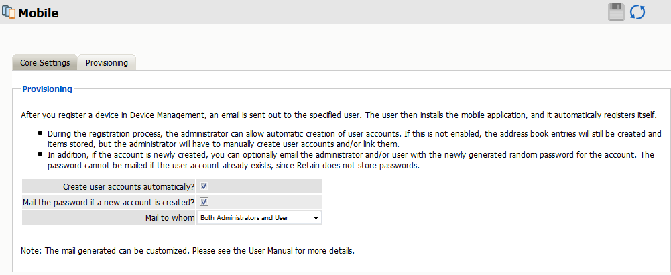This screenshot has height=275, width=671.
Task: Click the Save floppy disk icon
Action: click(x=617, y=12)
